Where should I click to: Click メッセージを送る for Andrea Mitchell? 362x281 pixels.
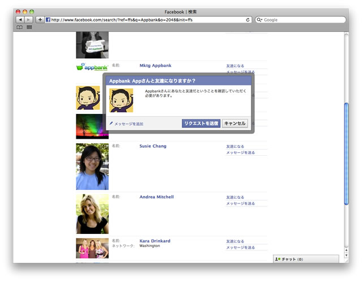(240, 203)
